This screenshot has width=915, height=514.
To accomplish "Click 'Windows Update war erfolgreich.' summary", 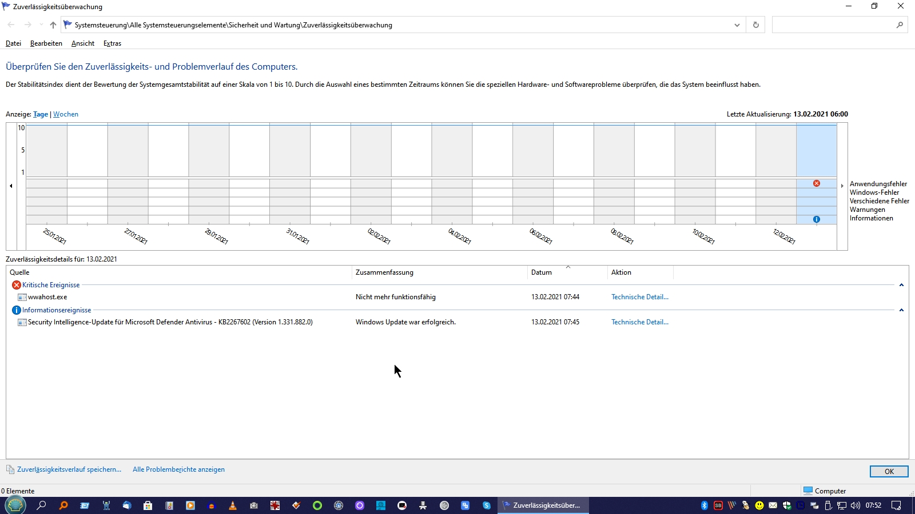I will [405, 322].
